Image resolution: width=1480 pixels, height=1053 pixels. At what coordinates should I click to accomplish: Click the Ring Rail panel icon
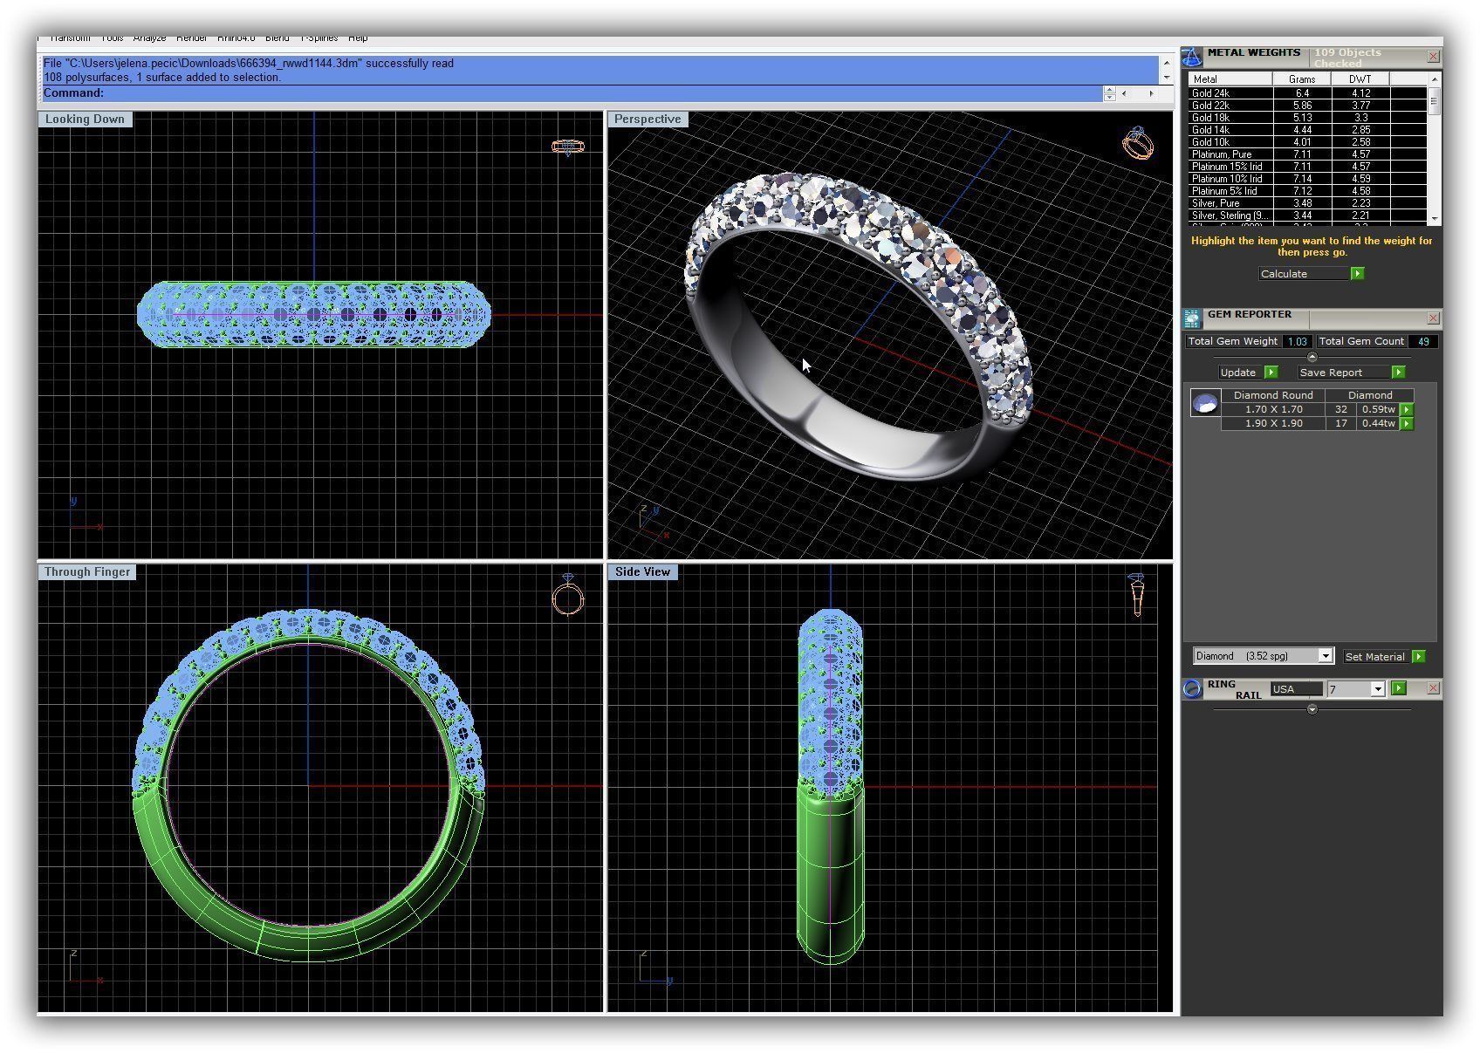coord(1192,689)
